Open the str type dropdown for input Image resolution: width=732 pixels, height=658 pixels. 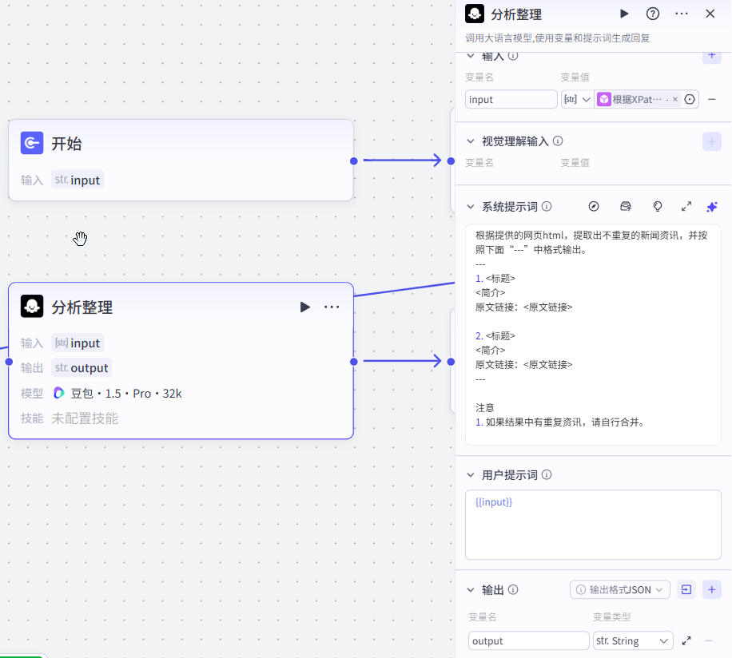(x=578, y=99)
